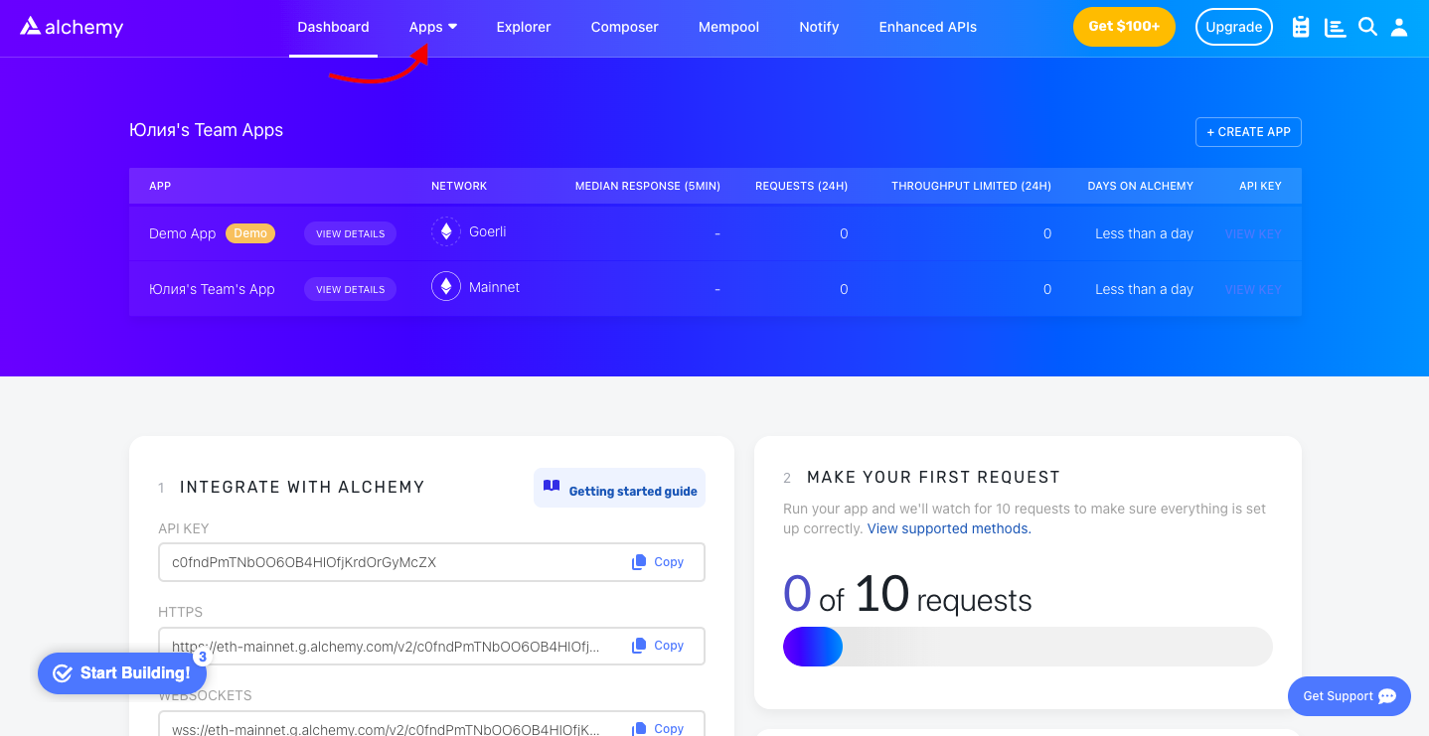Click the MEDIAN RESPONSE (5MIN) column header

[x=648, y=186]
